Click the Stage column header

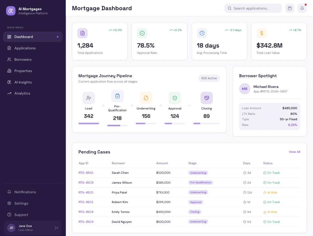(x=193, y=163)
